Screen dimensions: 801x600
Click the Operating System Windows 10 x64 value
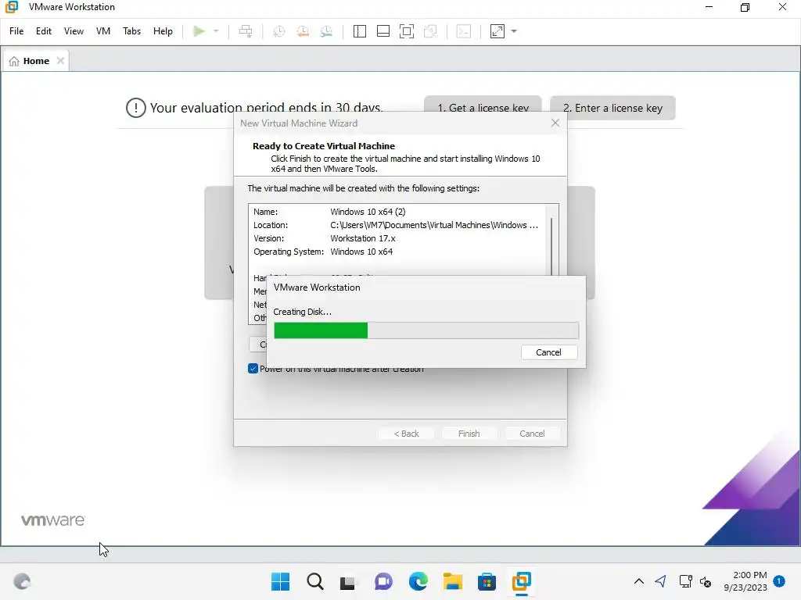(361, 252)
